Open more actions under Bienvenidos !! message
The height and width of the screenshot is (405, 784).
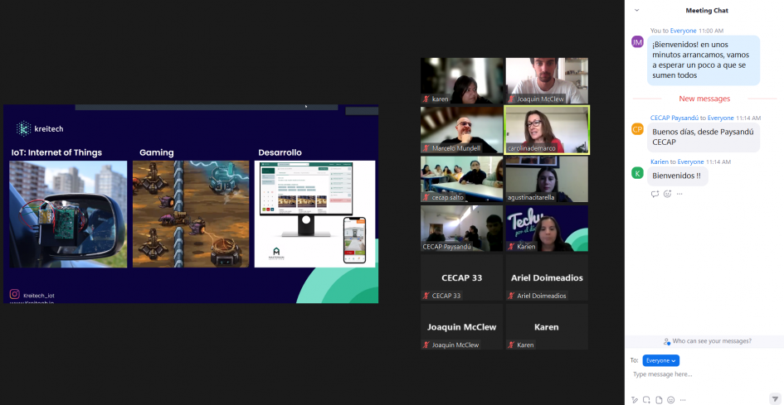click(x=679, y=194)
